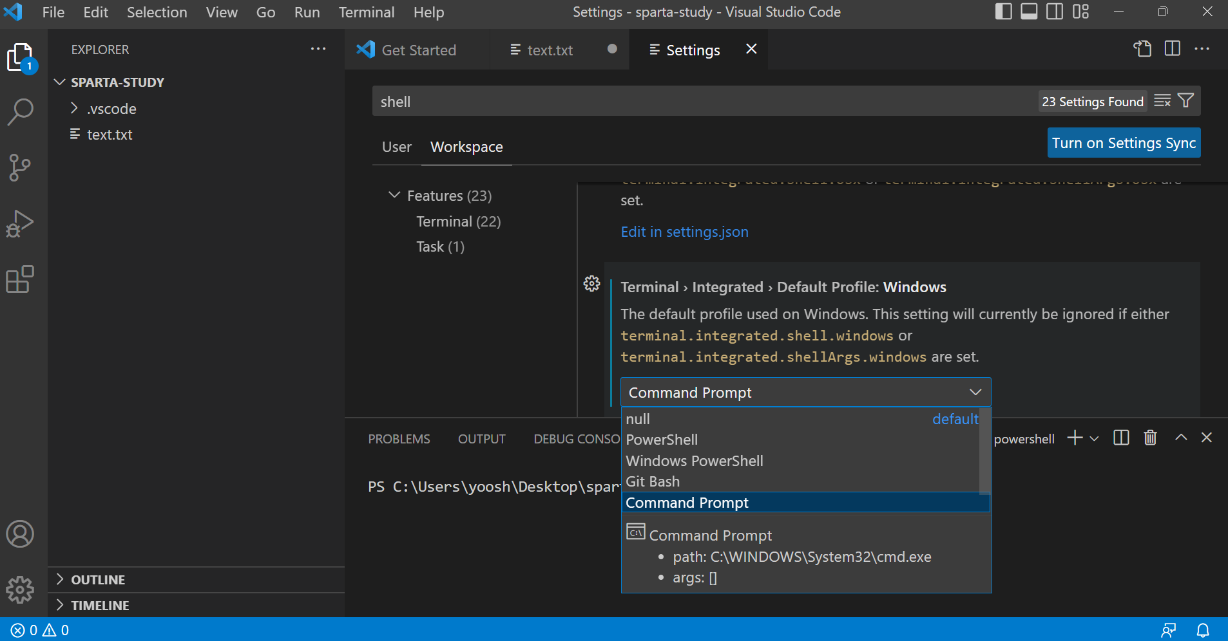Screen dimensions: 1228x641
Task: Choose Windows PowerShell in the profile list
Action: 802,461
